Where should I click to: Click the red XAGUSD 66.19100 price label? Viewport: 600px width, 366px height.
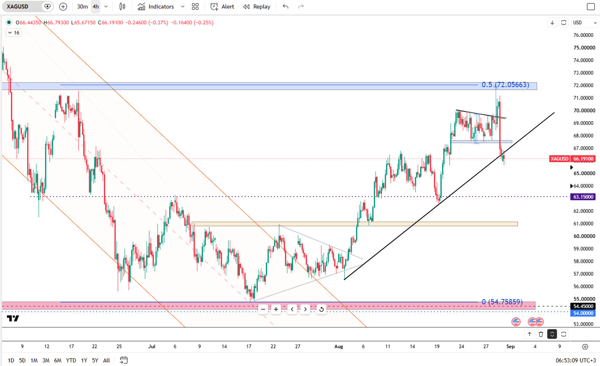[x=573, y=159]
